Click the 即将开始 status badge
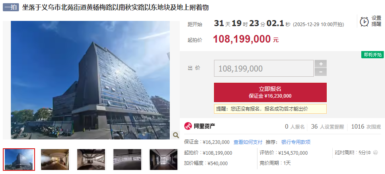 tap(373, 55)
